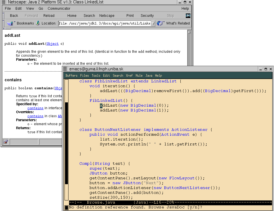Click the Netscape N logo throbber
Screen dimensions: 274x211
click(x=188, y=16)
